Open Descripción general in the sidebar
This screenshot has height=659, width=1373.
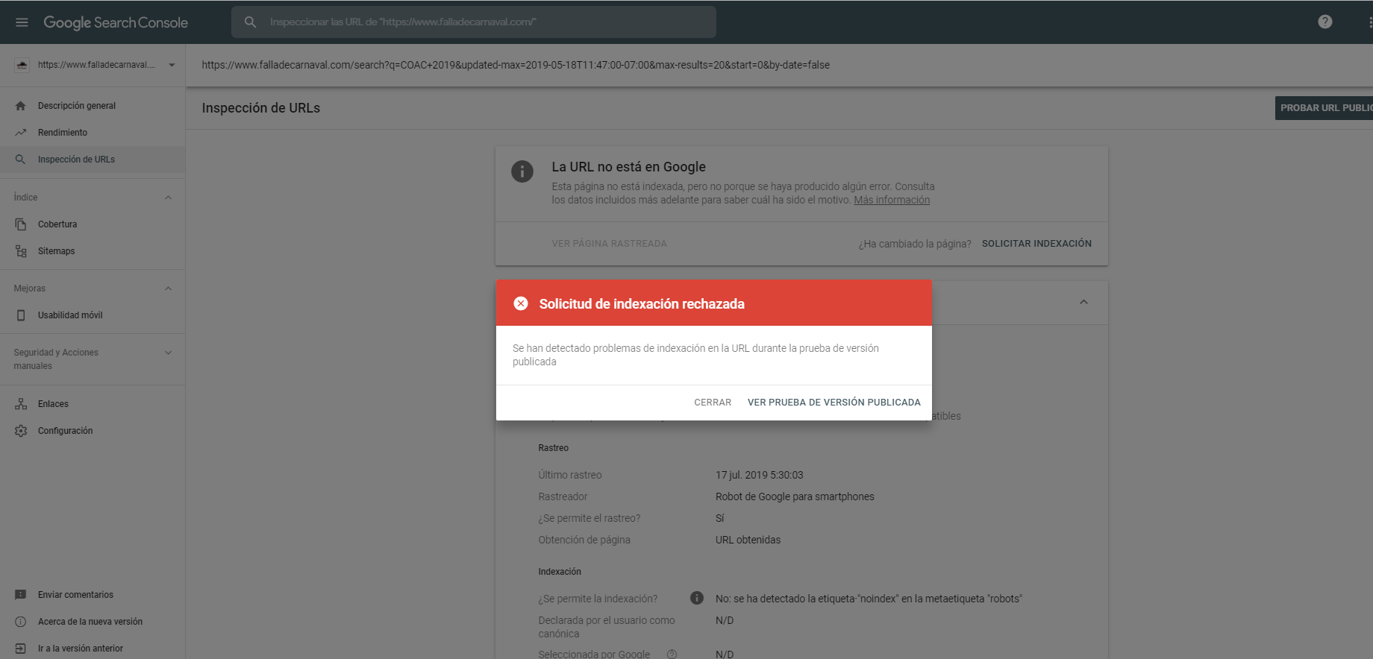tap(93, 106)
